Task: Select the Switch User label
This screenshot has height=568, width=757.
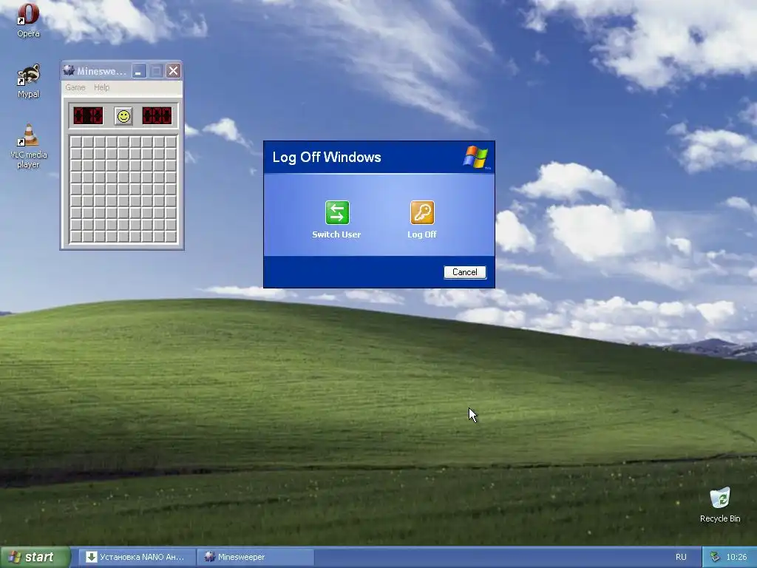Action: click(336, 234)
